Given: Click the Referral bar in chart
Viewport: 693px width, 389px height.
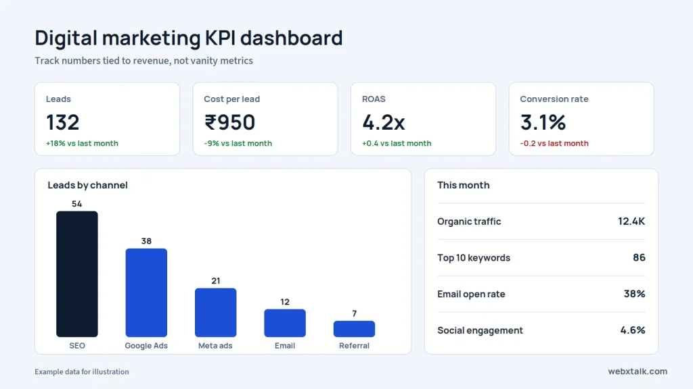Looking at the screenshot, I should pos(354,329).
